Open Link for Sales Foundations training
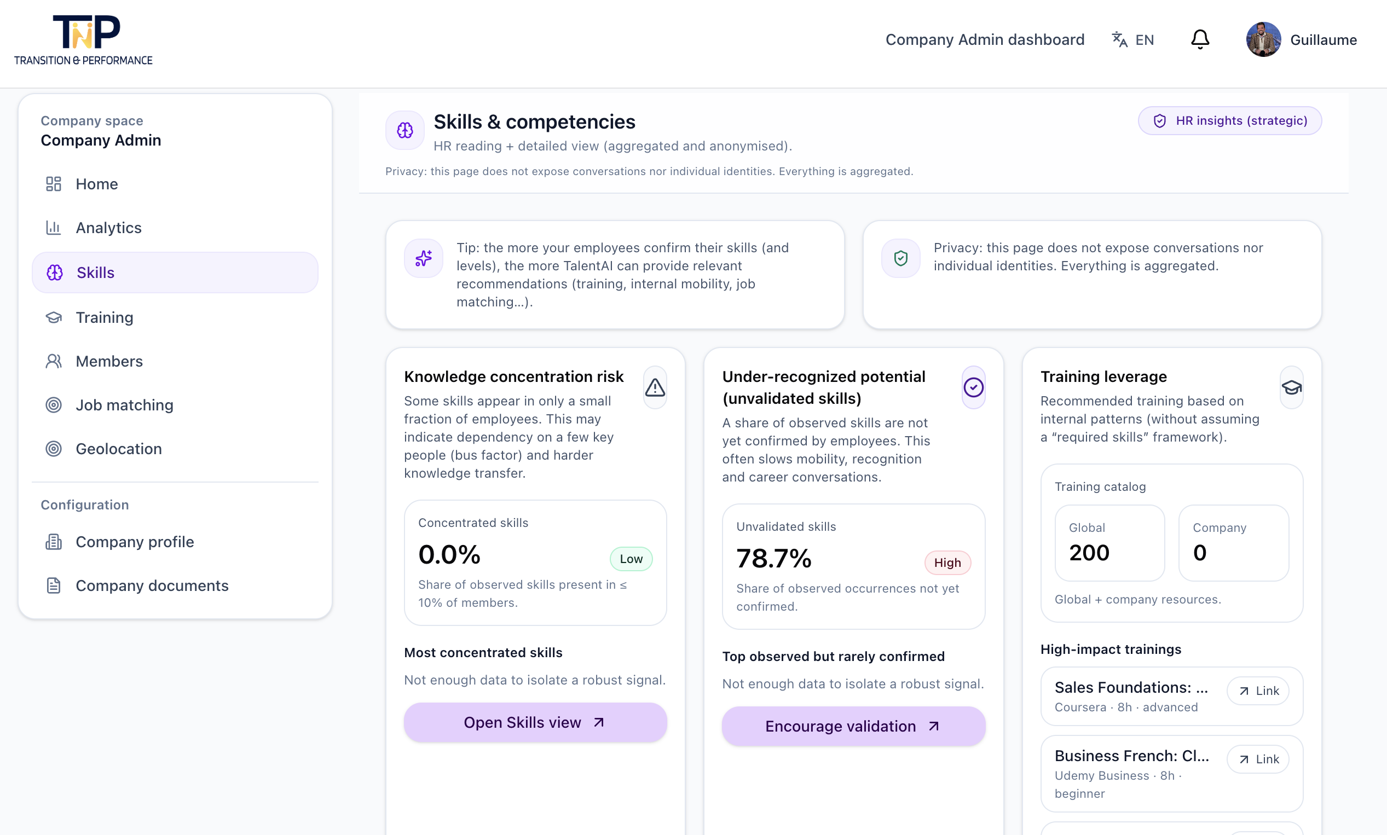Viewport: 1387px width, 835px height. [x=1258, y=691]
